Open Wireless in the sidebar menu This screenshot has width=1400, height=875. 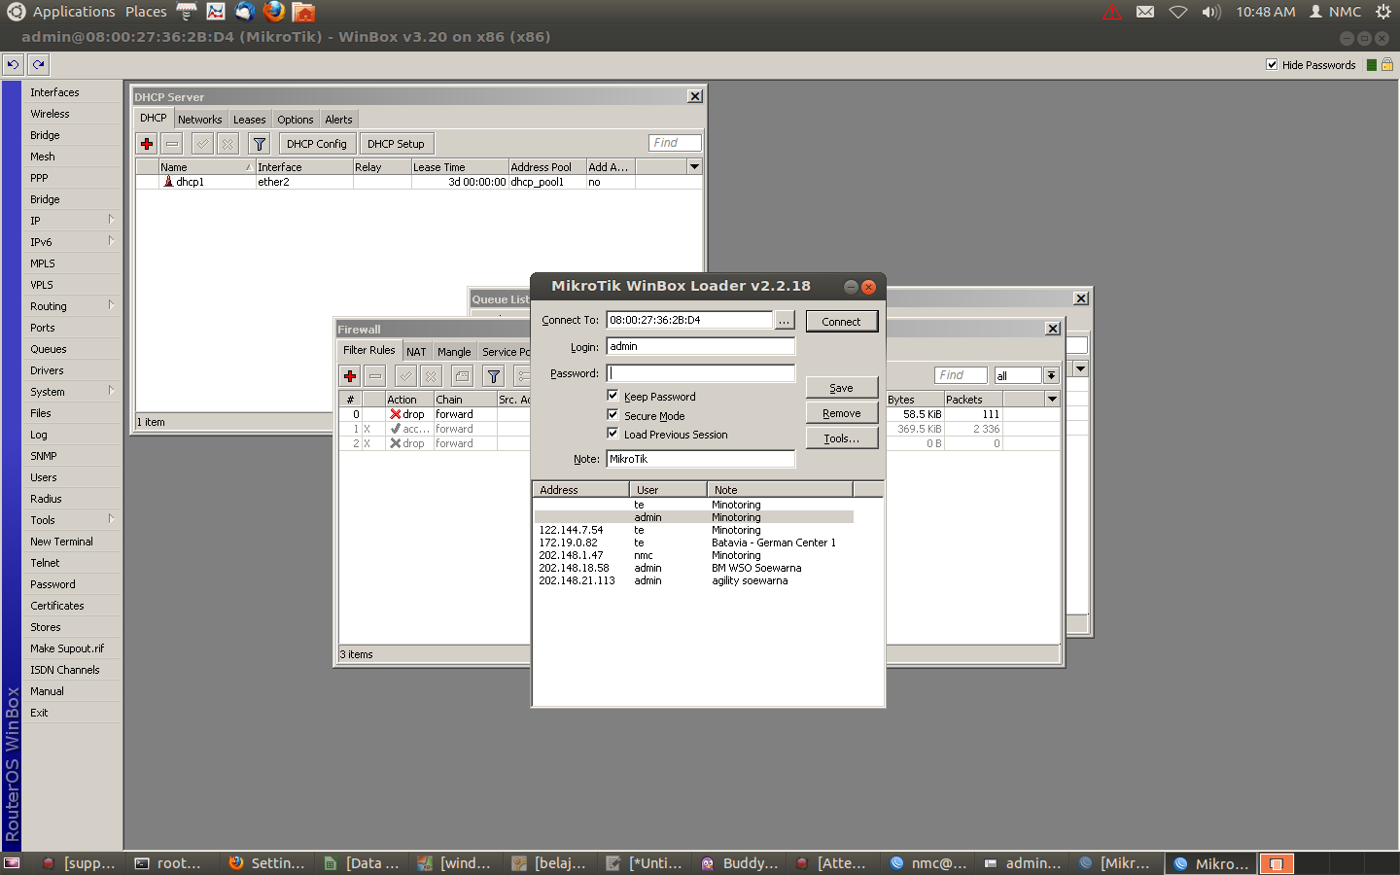pos(73,114)
